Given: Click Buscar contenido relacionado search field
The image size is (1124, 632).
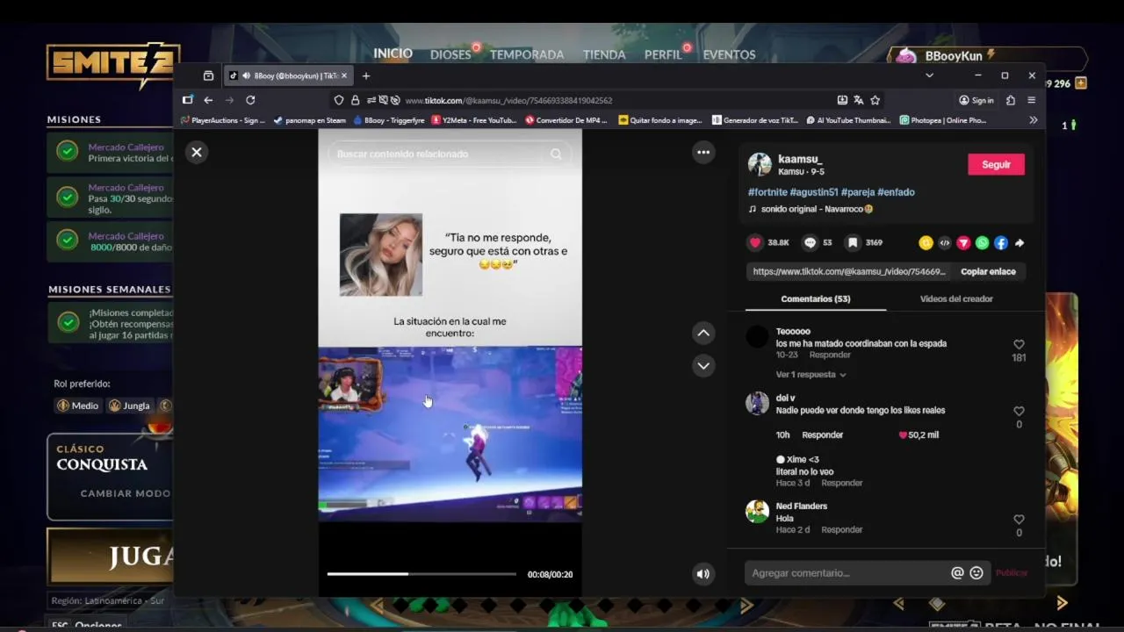Looking at the screenshot, I should tap(437, 154).
